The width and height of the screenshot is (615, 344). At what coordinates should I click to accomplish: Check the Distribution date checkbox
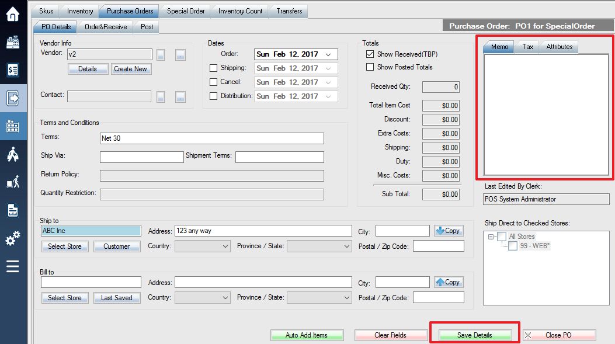point(213,96)
